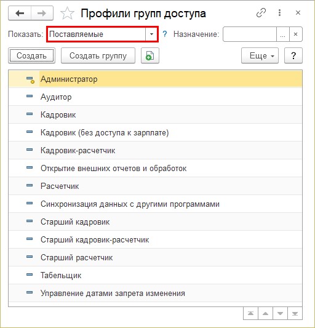Open the Еще dropdown menu

coord(260,55)
